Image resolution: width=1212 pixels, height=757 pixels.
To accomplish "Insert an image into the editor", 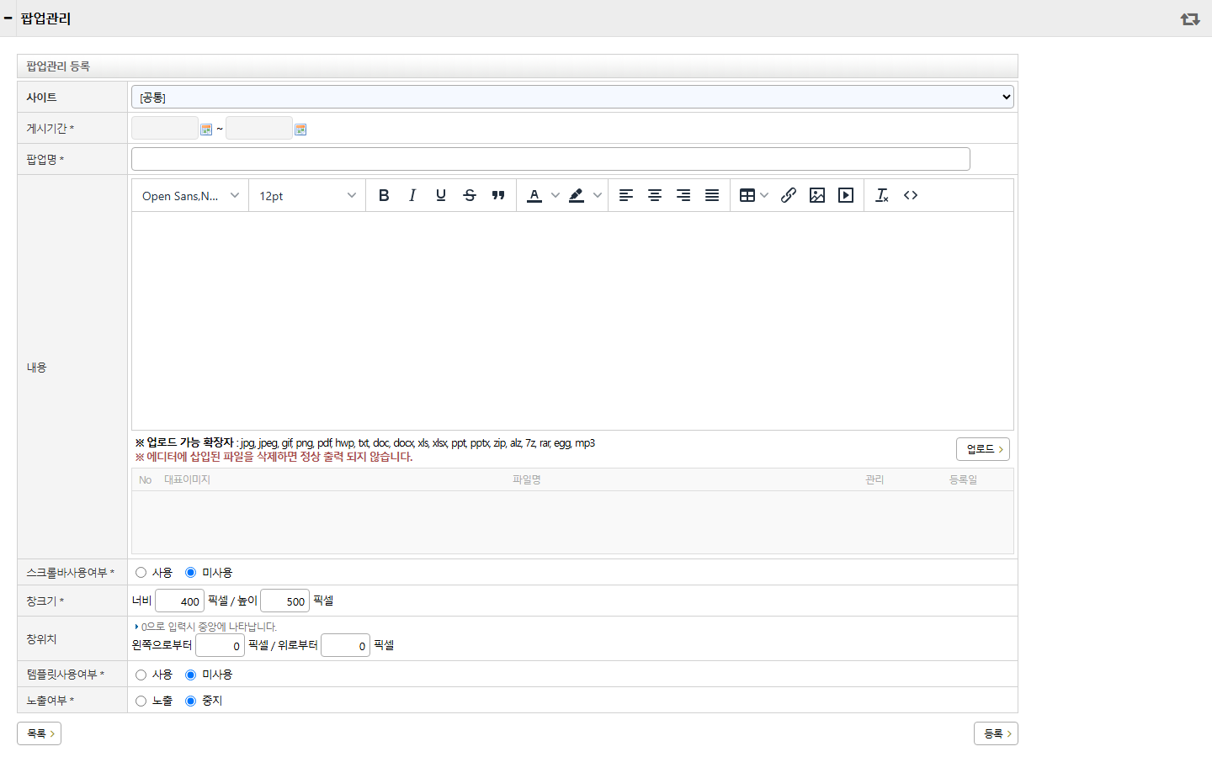I will pos(817,195).
